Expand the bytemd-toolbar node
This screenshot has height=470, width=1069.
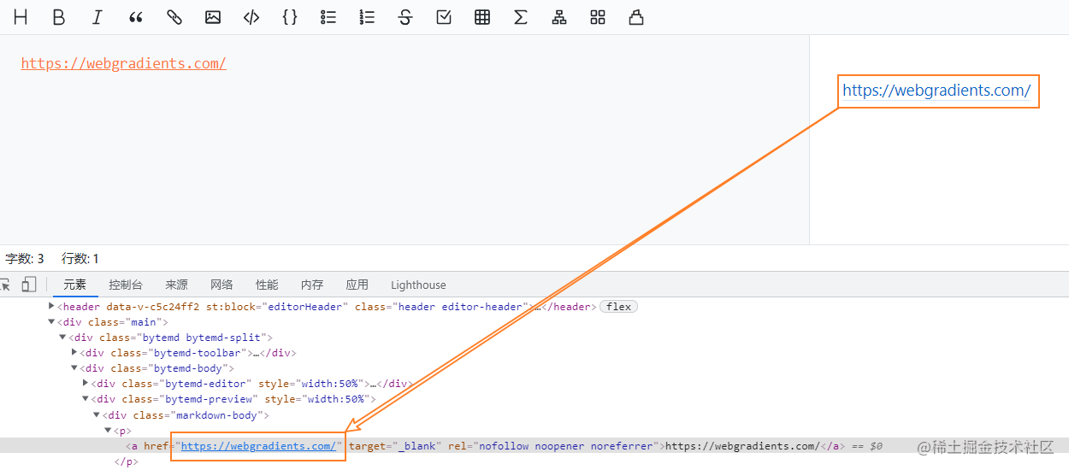(x=74, y=352)
